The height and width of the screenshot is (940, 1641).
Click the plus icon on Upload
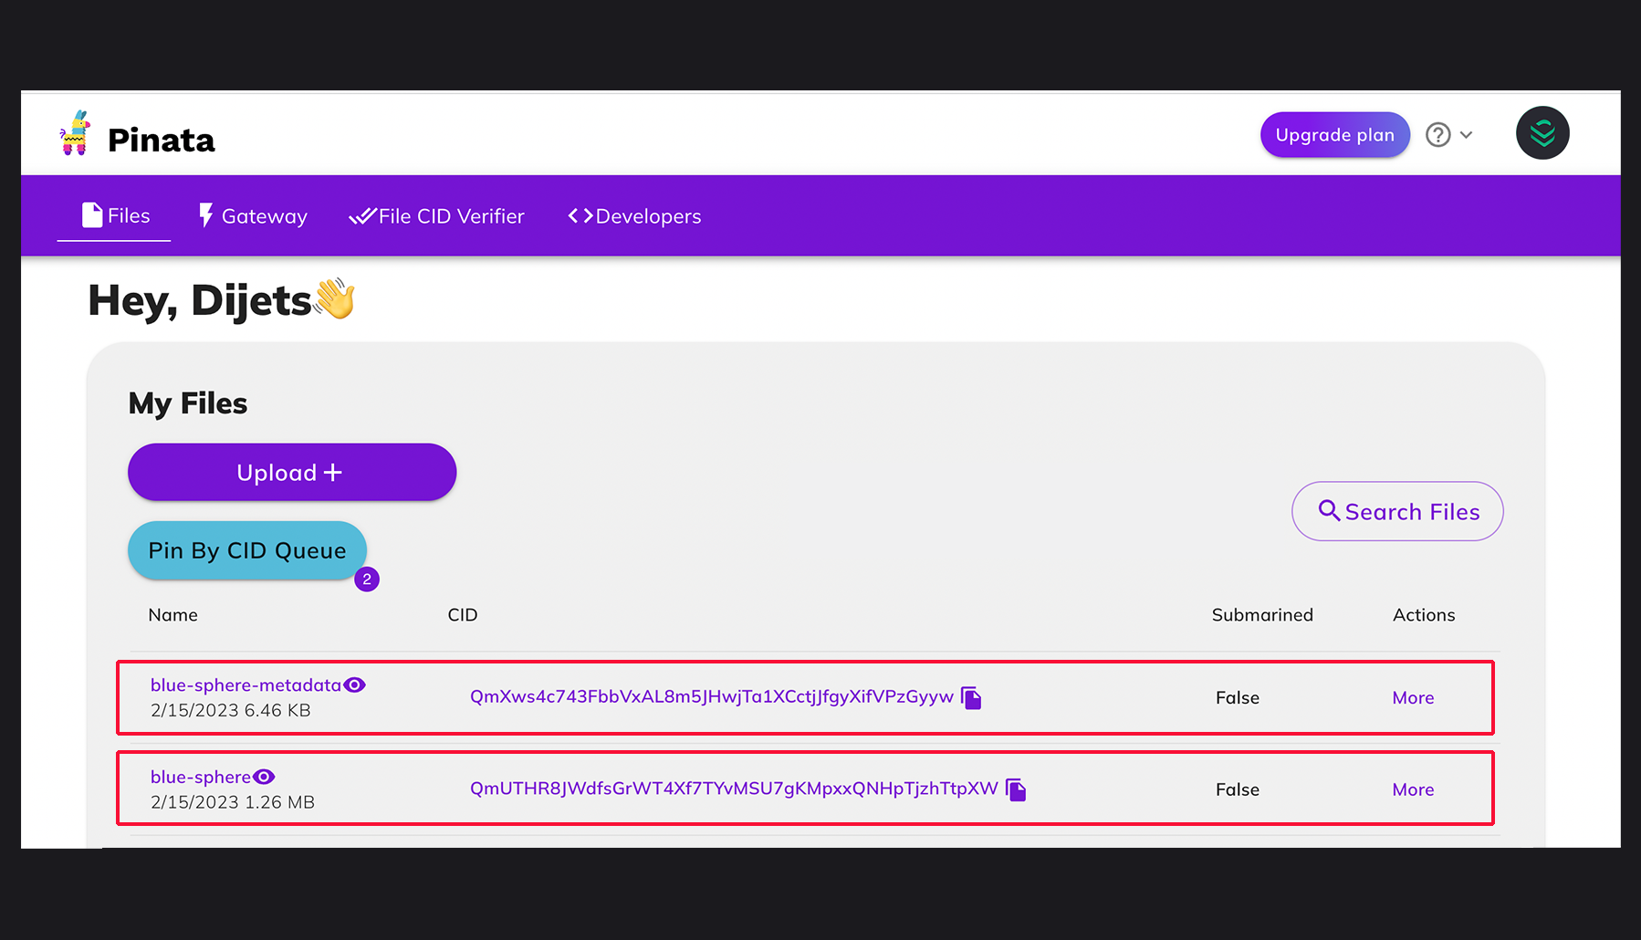coord(333,473)
